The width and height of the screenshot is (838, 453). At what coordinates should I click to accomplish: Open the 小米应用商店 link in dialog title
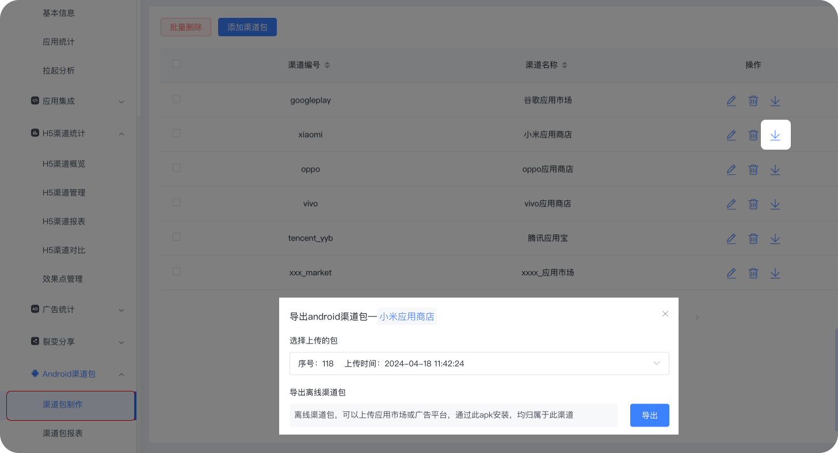[x=407, y=317]
